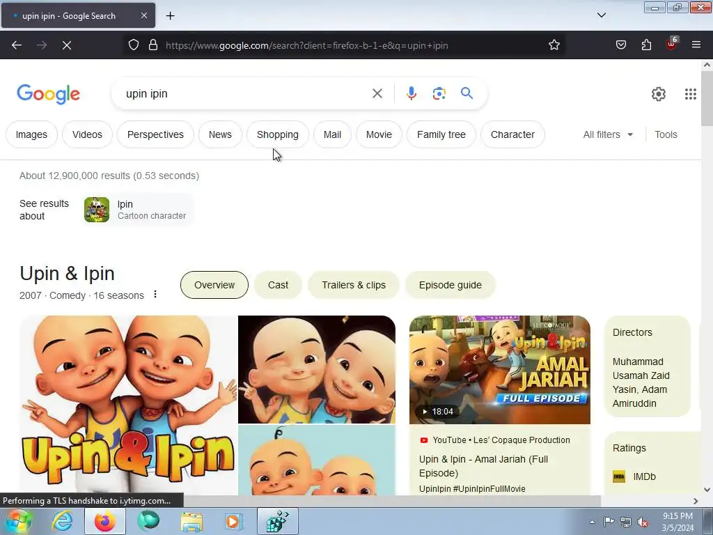The width and height of the screenshot is (713, 535).
Task: Open more options beside 16 seasons
Action: pos(155,295)
